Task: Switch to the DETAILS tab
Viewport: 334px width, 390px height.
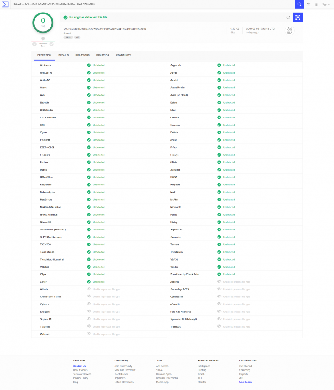Action: point(64,56)
